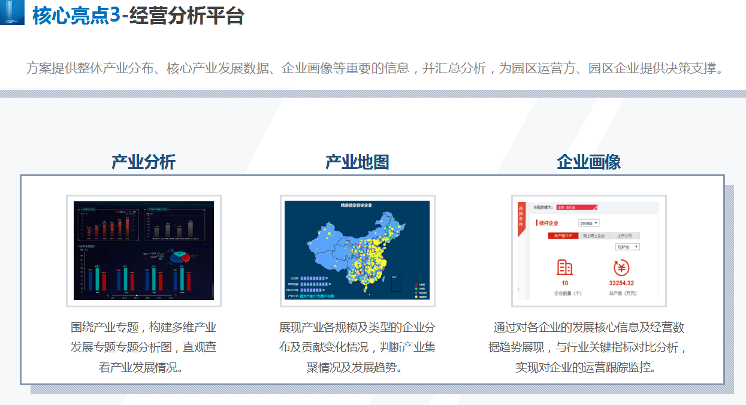Click the red building icon for 企业数量

(x=564, y=267)
